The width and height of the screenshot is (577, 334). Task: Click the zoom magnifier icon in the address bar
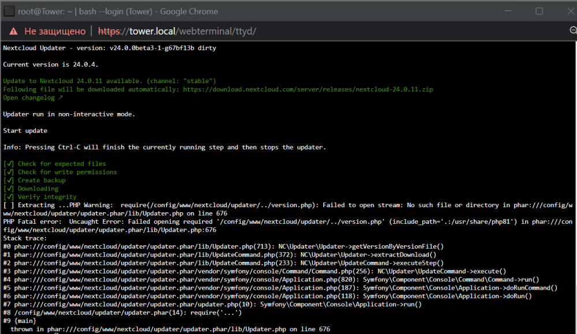tap(574, 31)
